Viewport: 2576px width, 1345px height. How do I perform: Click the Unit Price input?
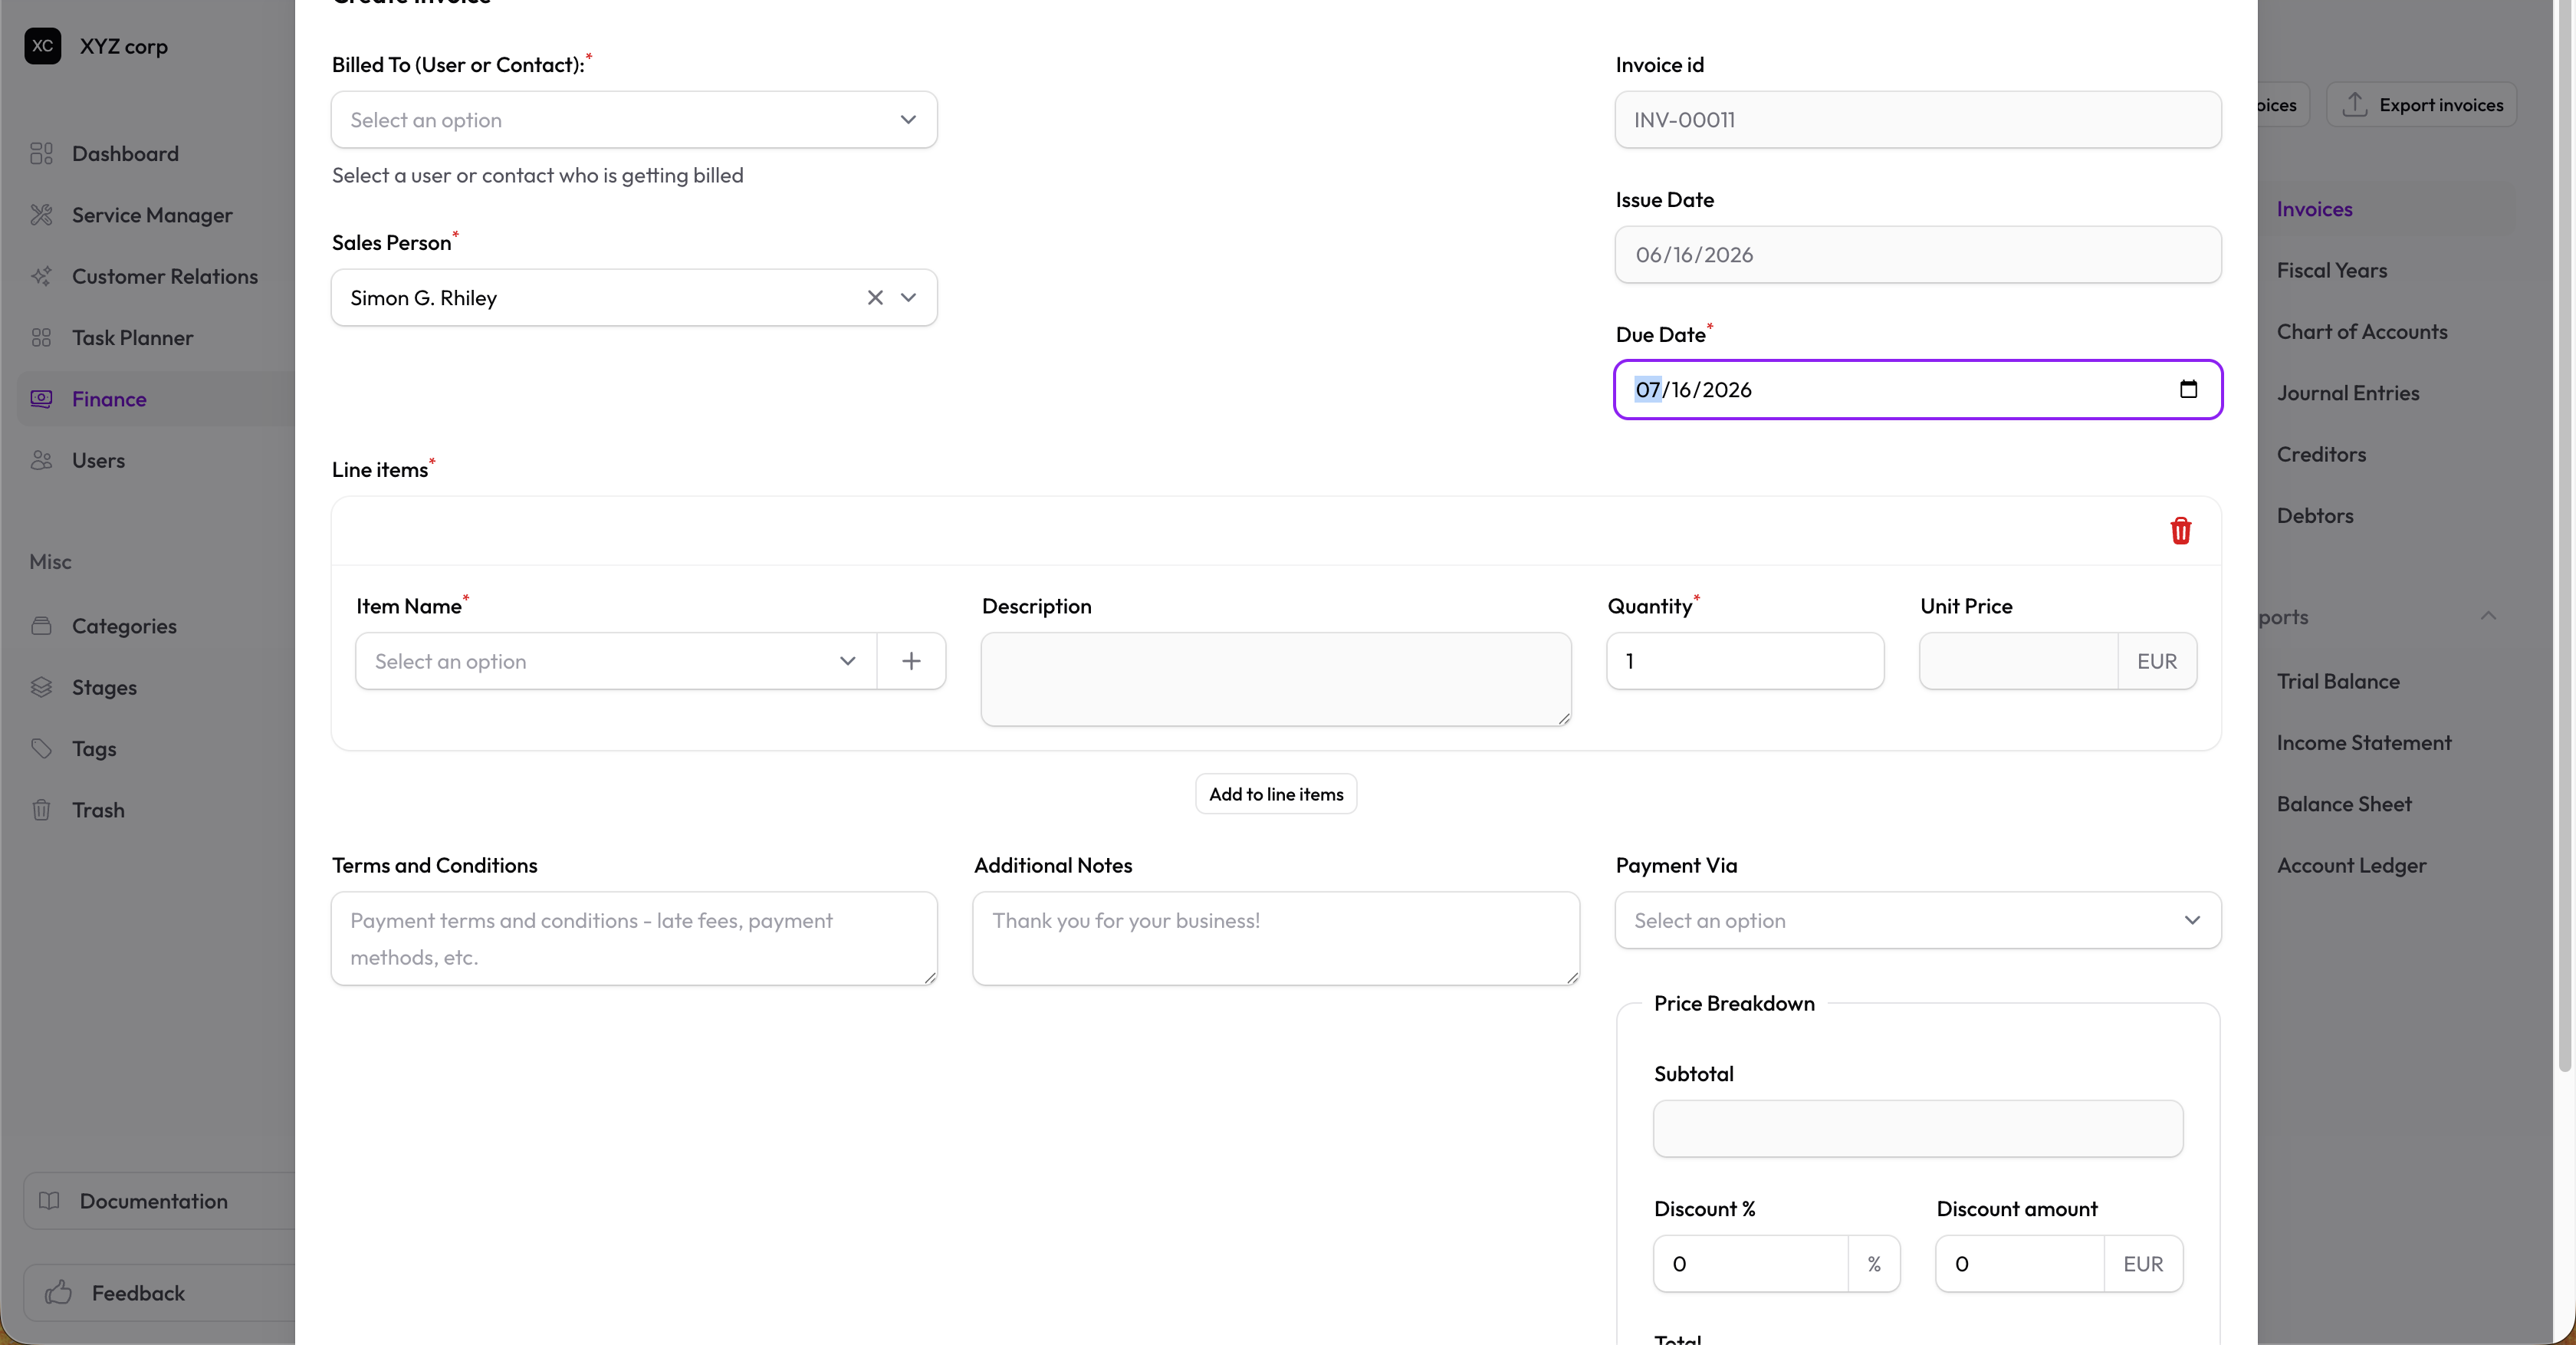[2018, 661]
